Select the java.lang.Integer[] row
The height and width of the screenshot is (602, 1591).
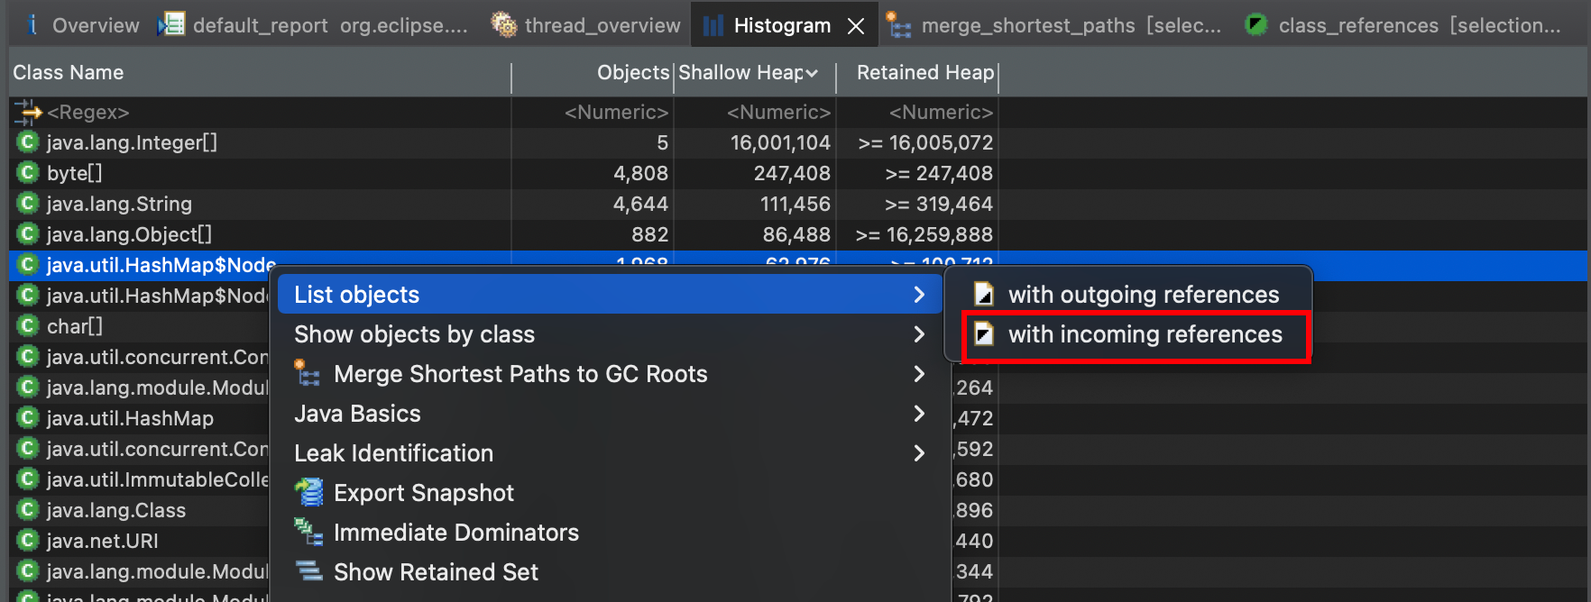503,143
